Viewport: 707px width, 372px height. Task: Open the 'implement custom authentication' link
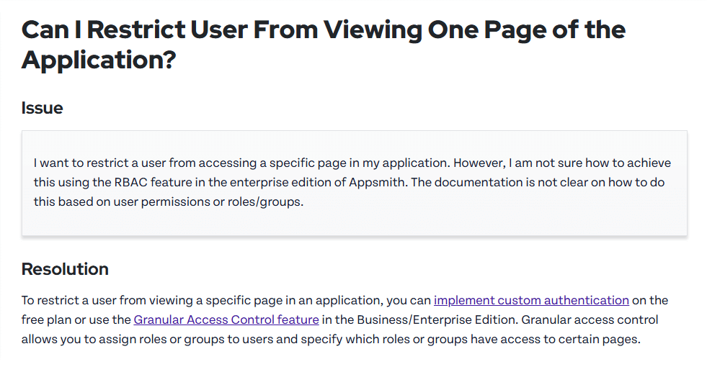(x=531, y=300)
